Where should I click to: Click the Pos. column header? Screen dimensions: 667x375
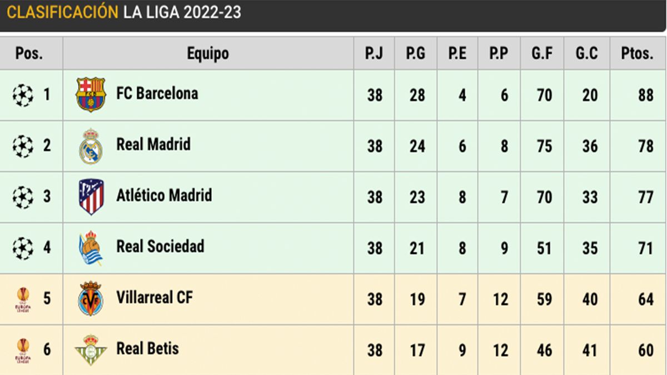coord(31,53)
